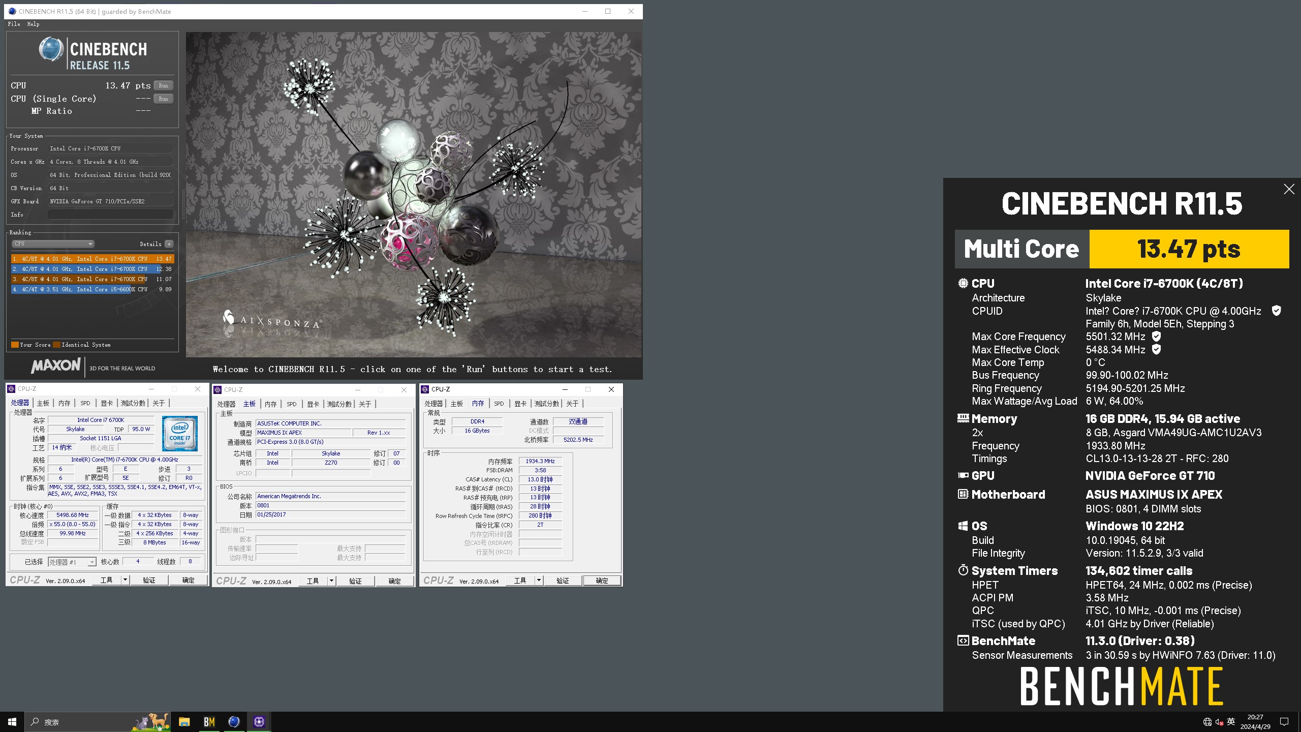The width and height of the screenshot is (1301, 732).
Task: Close the BenchMate result panel
Action: click(1289, 189)
